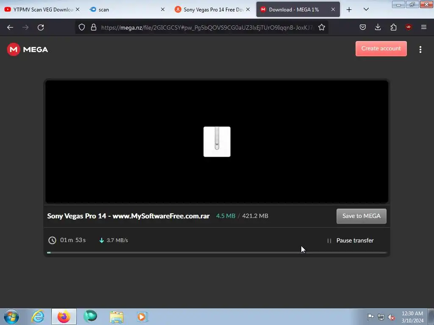This screenshot has height=325, width=434.
Task: Click the download speed arrow icon
Action: click(102, 240)
